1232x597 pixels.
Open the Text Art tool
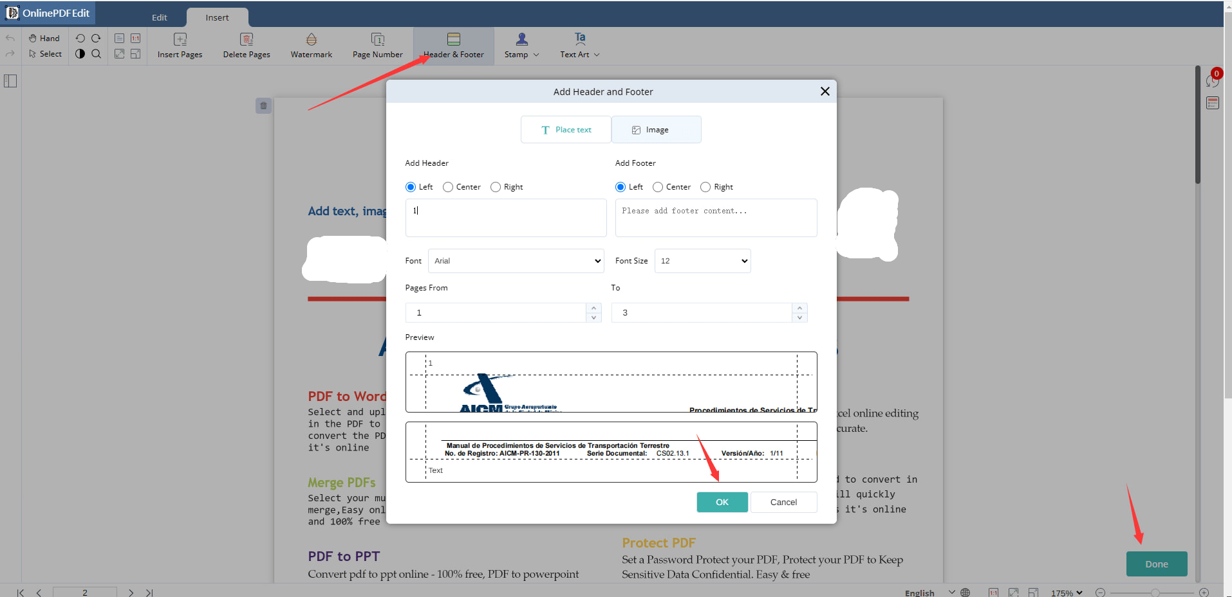[577, 45]
